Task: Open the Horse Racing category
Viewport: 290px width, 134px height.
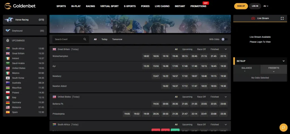Action: pyautogui.click(x=25, y=20)
